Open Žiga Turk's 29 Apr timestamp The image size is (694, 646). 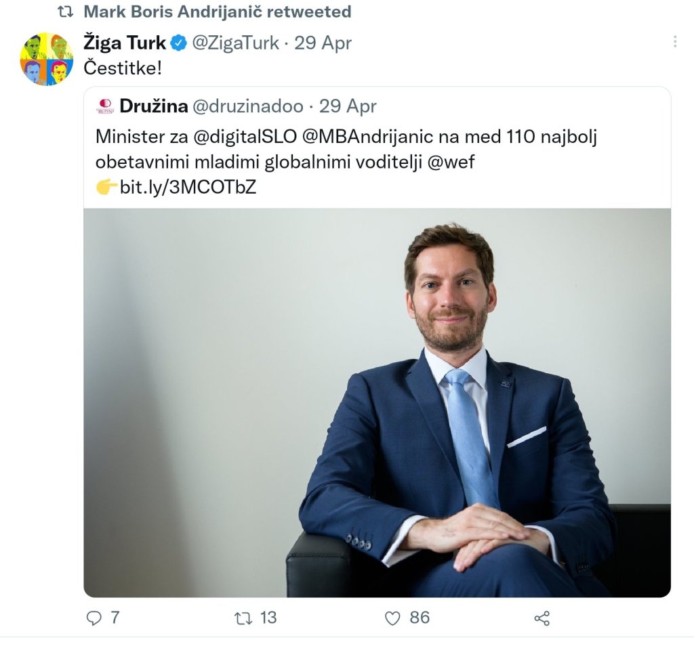pyautogui.click(x=323, y=43)
